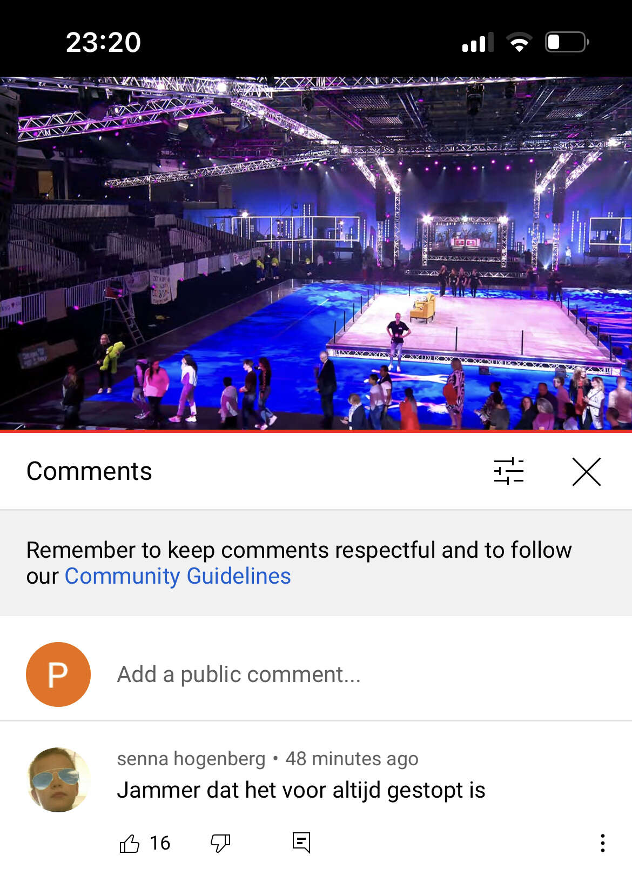Open senna hogenberg's profile picture
The image size is (632, 882).
click(58, 780)
